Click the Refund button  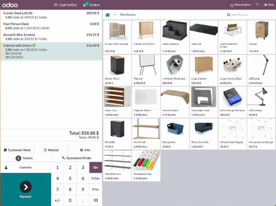51,150
